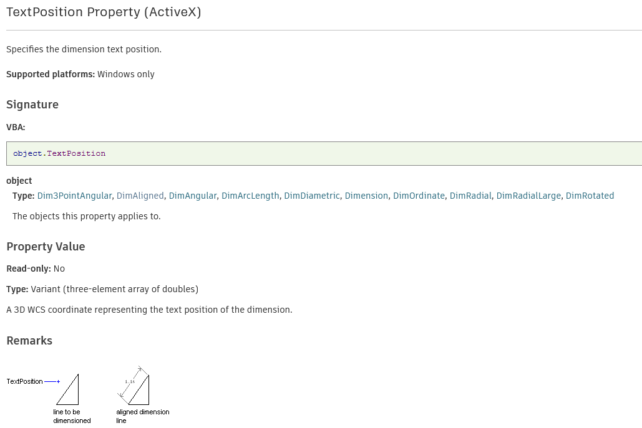Go to the DimArcLength object page
642x428 pixels.
click(x=250, y=196)
